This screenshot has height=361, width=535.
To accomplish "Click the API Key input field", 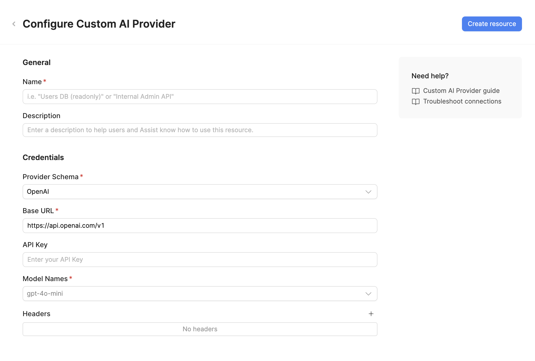I will pos(200,259).
